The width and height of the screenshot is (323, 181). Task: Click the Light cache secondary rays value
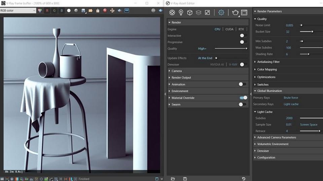click(291, 104)
